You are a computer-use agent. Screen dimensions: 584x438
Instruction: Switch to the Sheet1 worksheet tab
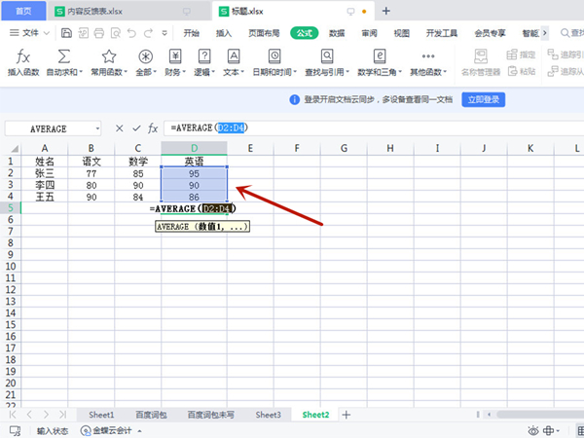coord(102,415)
